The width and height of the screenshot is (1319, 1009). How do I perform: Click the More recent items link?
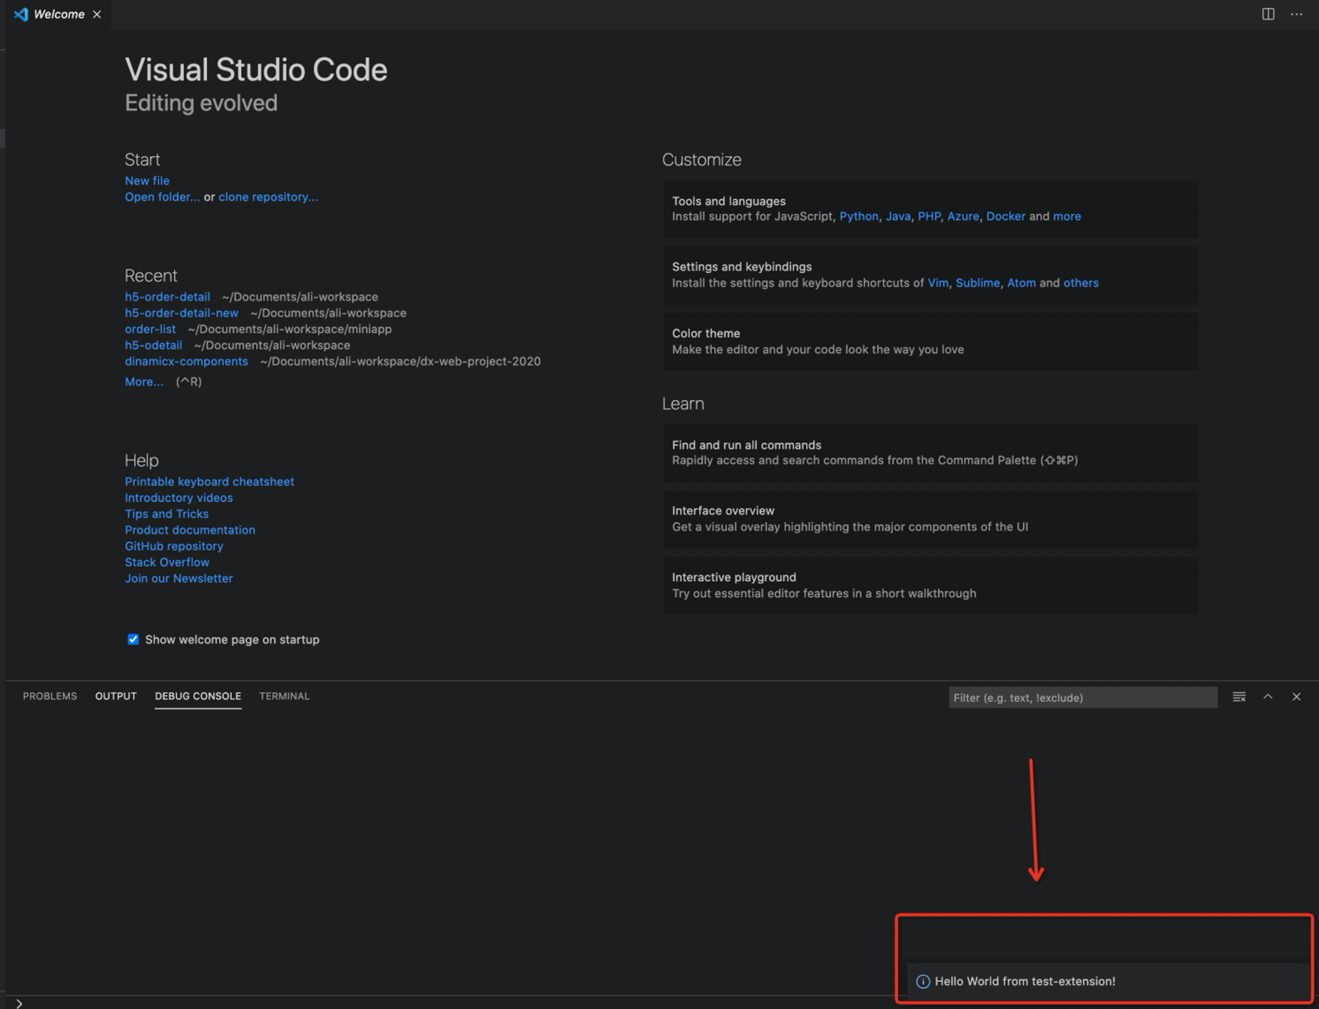click(144, 382)
